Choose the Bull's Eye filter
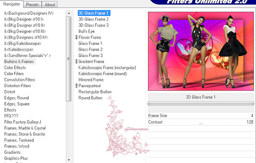 tap(86, 31)
